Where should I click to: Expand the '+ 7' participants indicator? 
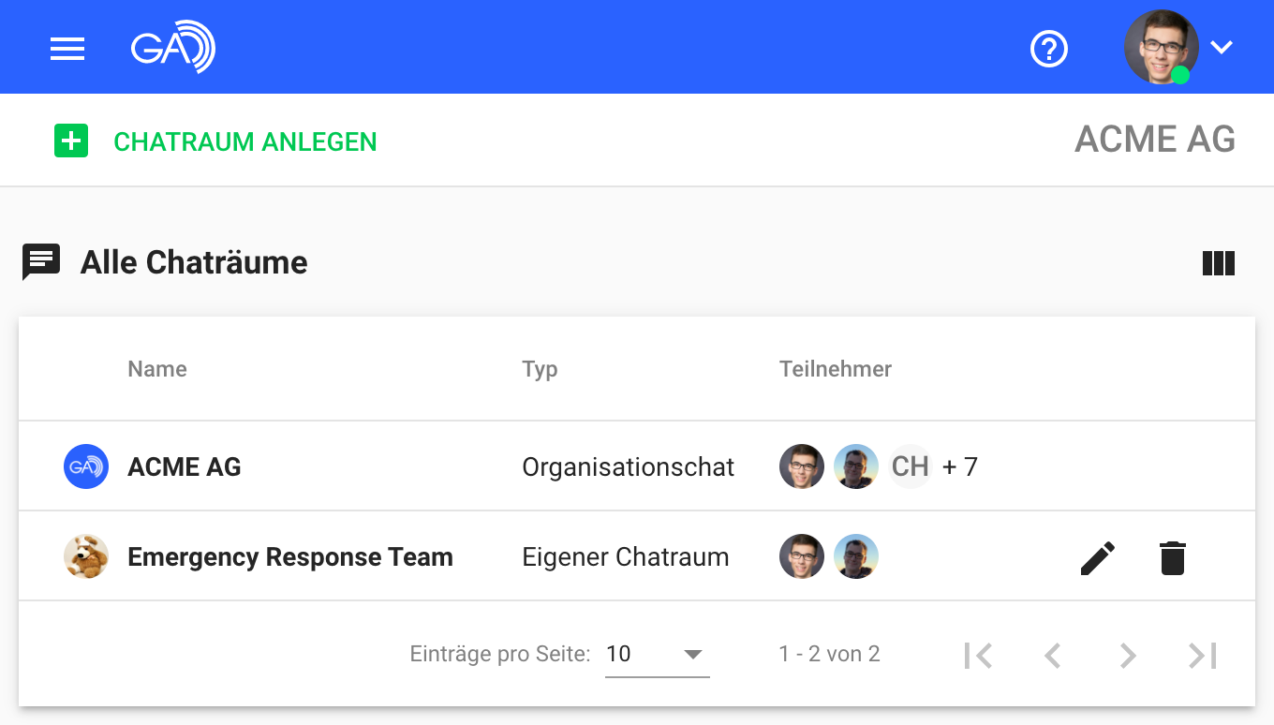point(959,466)
